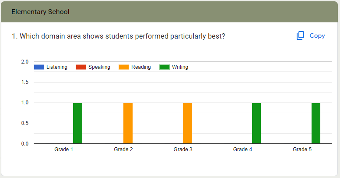Click the Grade 5 axis label
Viewport: 340px width, 178px height.
[x=302, y=150]
